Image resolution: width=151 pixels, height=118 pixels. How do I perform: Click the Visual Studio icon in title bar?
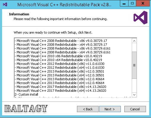[5, 4]
